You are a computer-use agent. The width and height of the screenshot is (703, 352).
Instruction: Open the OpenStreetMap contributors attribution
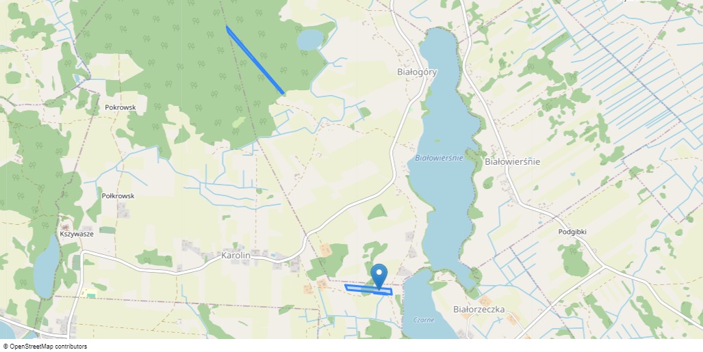tap(45, 346)
